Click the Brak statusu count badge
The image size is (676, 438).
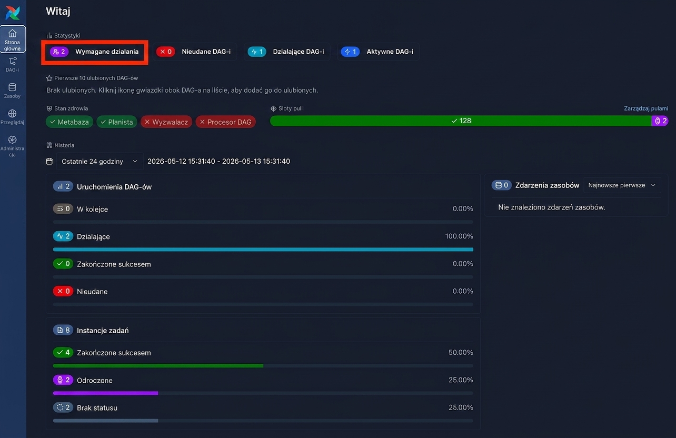63,407
